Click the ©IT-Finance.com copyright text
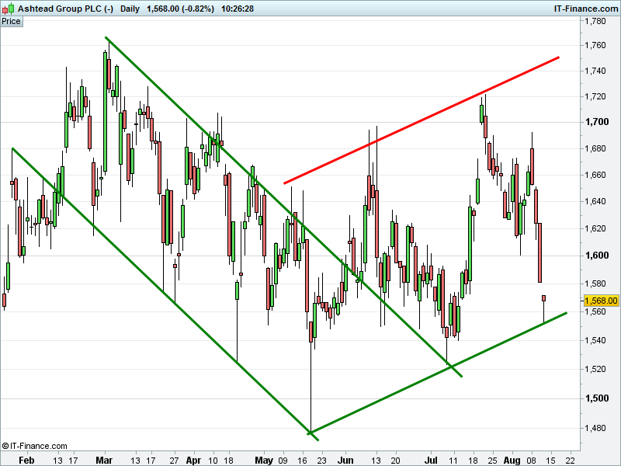Viewport: 621px width, 466px height. click(34, 446)
